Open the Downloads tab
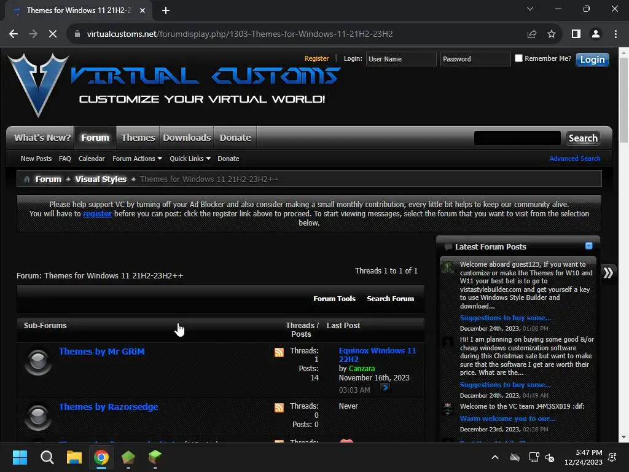 tap(187, 138)
